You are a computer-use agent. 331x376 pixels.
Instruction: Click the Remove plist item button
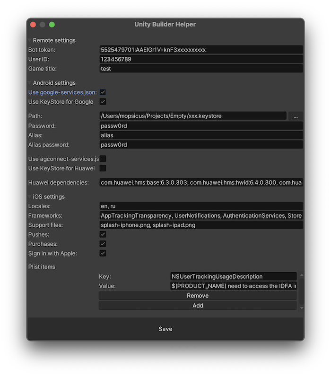(x=198, y=295)
